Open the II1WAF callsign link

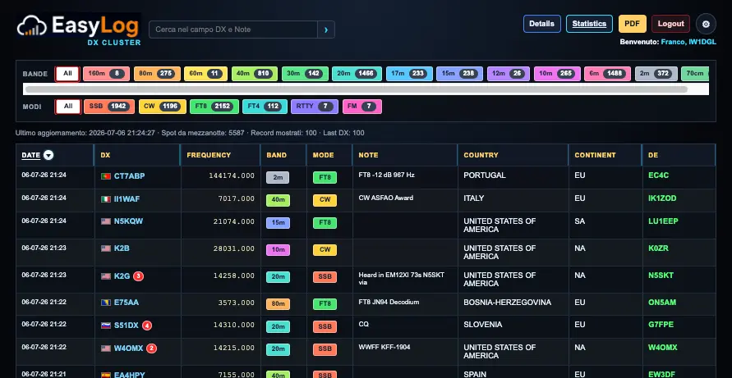[x=127, y=199]
